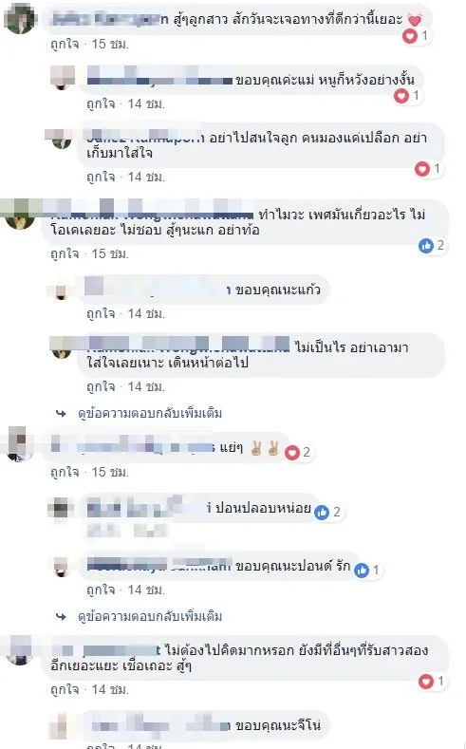Click reply arrow icon under เดินหน้าต่อไป reply
This screenshot has height=749, width=466.
coord(61,413)
